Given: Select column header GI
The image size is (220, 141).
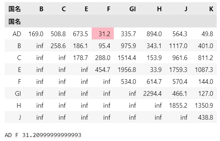Looking at the screenshot, I should [x=132, y=9].
